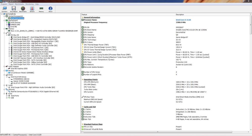Open the Help menu

[x=37, y=4]
